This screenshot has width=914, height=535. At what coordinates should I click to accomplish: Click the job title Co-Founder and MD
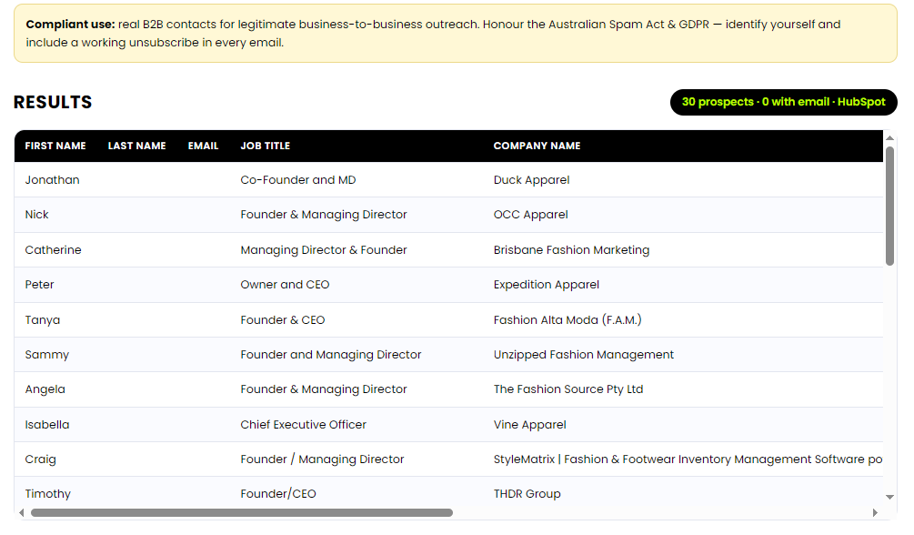pyautogui.click(x=298, y=179)
